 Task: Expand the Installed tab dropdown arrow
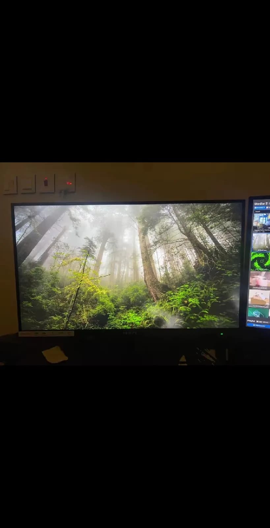click(x=264, y=208)
